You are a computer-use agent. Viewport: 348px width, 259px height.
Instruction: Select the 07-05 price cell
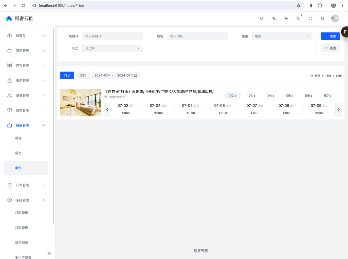pos(190,109)
